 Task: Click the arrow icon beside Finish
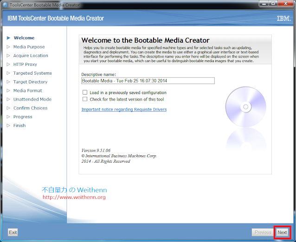pyautogui.click(x=8, y=126)
